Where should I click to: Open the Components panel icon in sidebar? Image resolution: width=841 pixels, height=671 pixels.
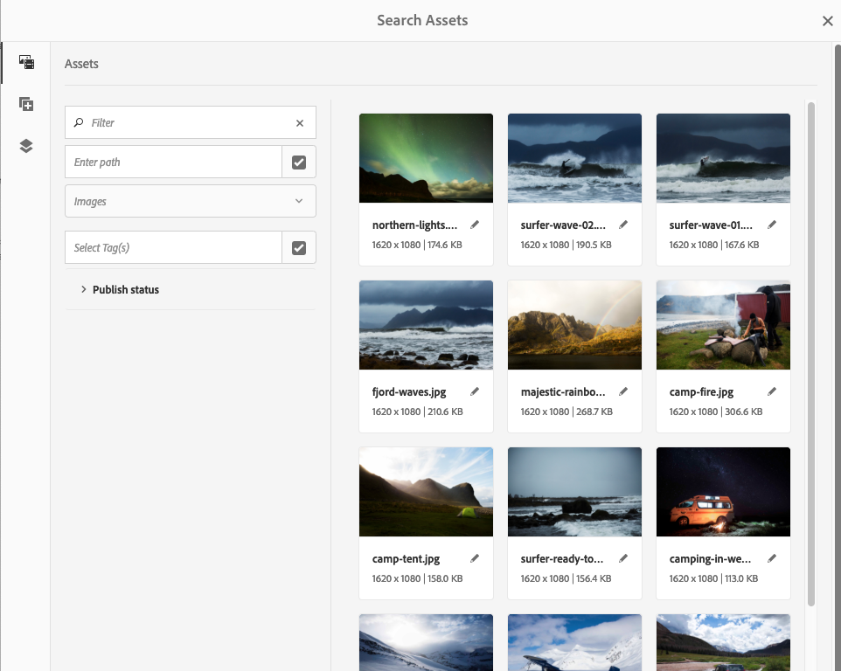click(x=26, y=104)
